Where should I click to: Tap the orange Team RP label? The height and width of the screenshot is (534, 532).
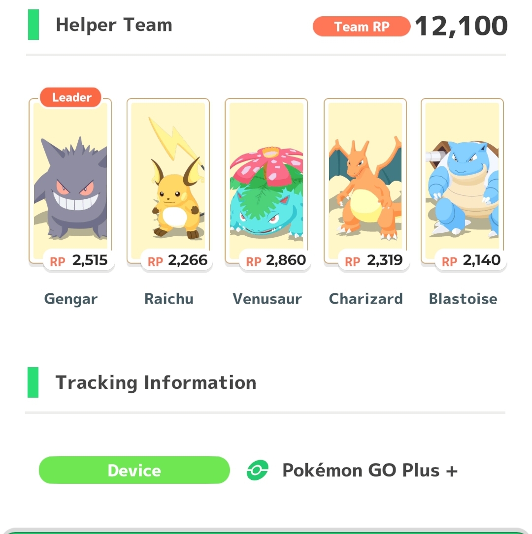[361, 27]
